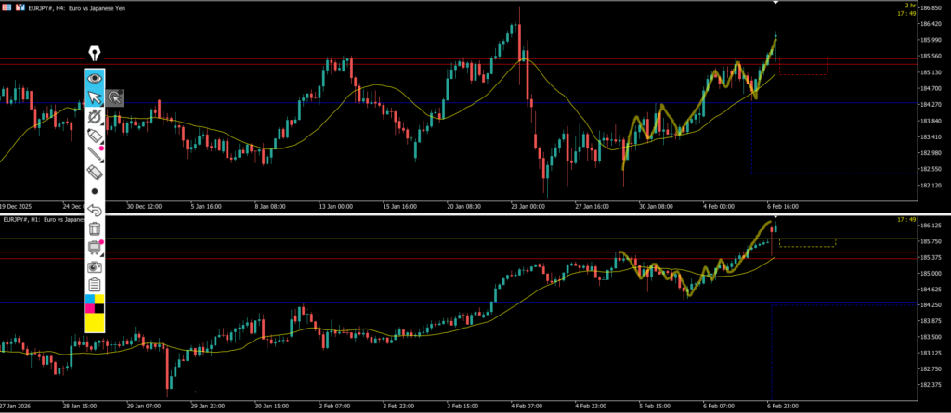Click the cart icon in the drawing toolbar
Viewport: 951px width, 413px height.
coord(94,248)
